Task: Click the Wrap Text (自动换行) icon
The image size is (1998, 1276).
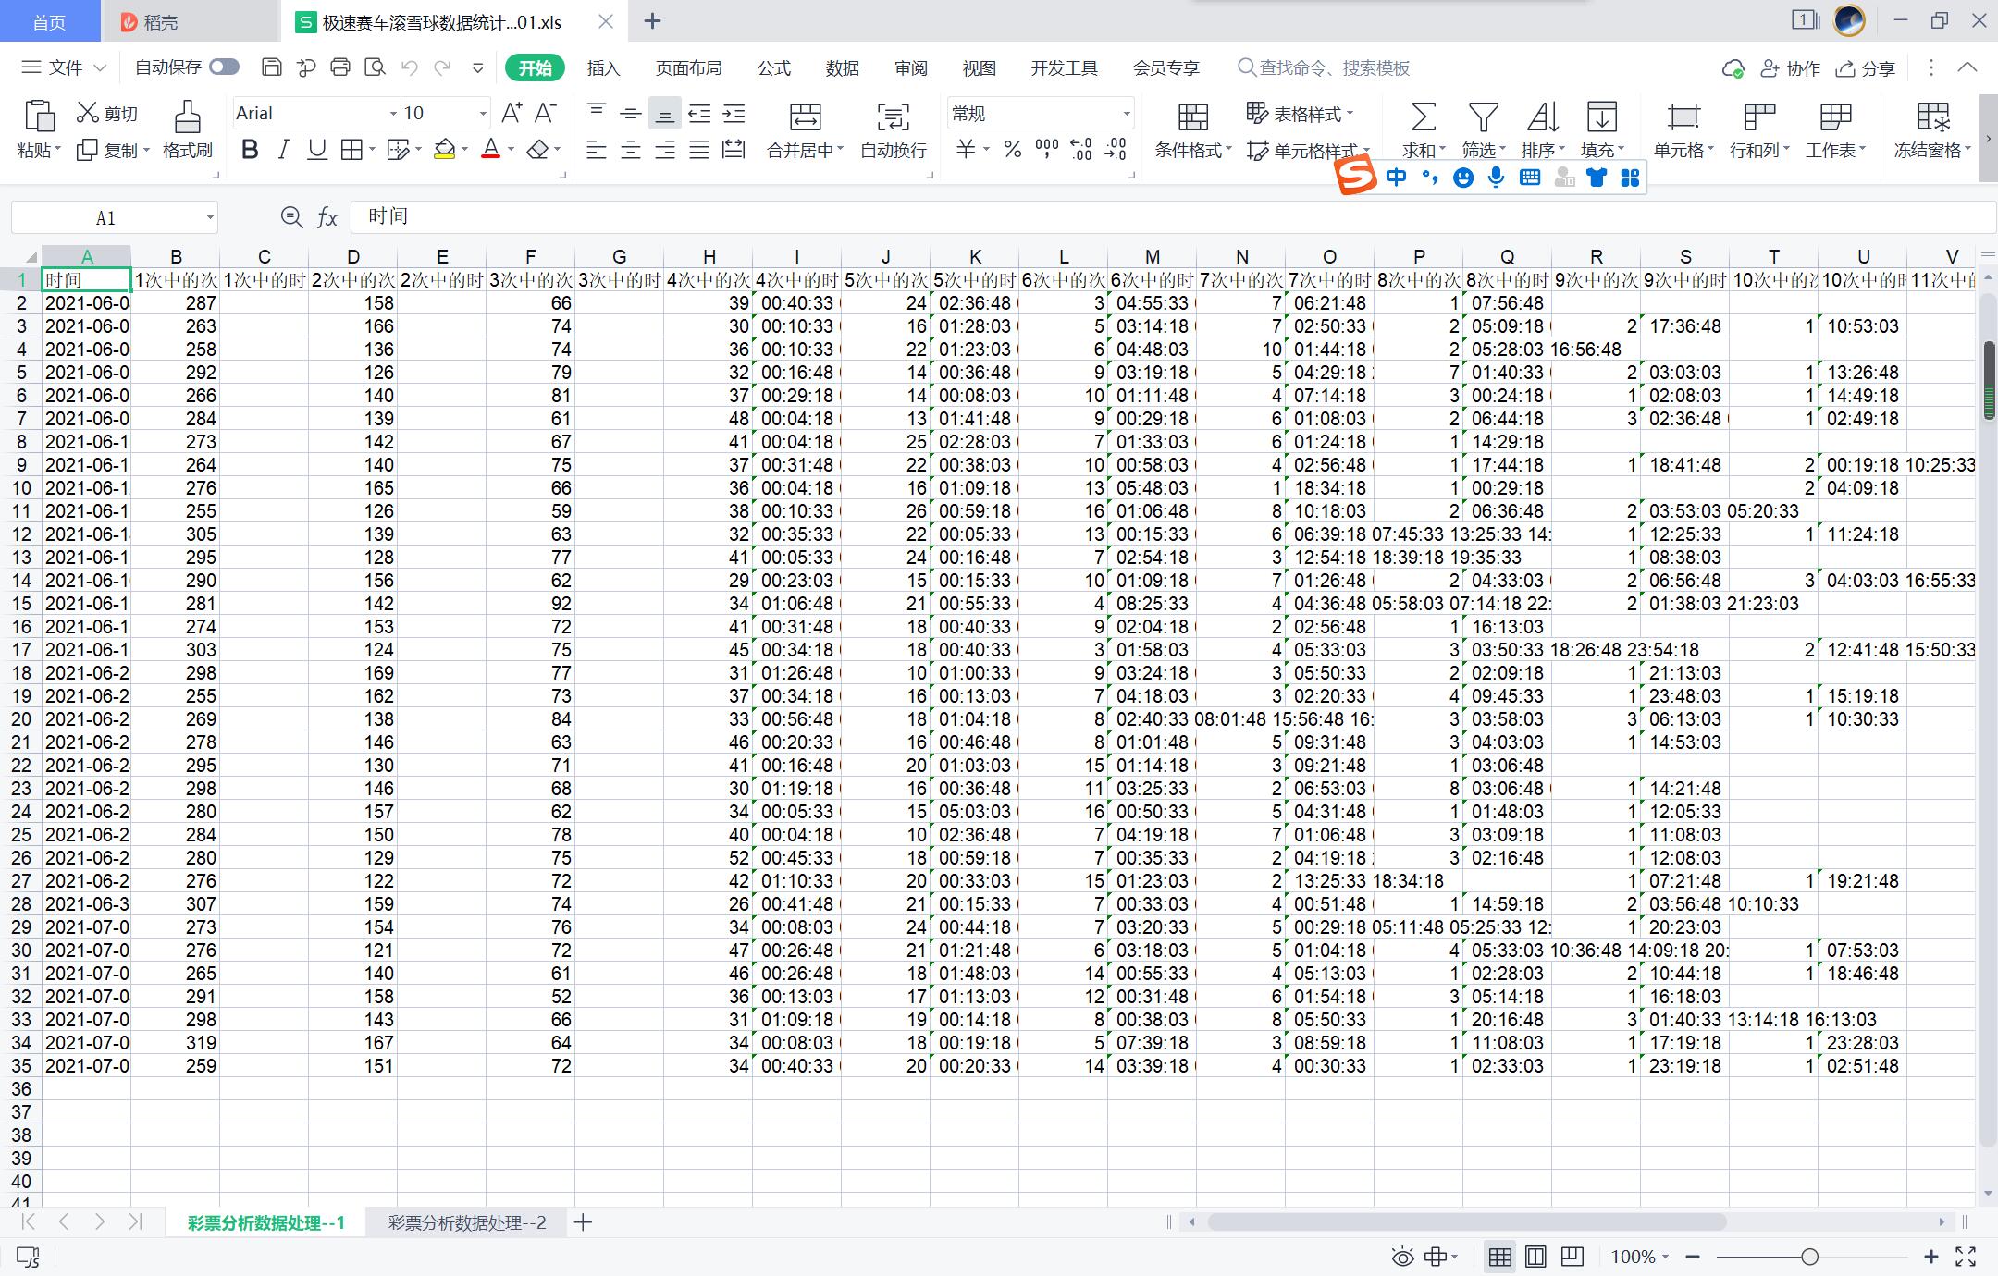Action: coord(893,117)
